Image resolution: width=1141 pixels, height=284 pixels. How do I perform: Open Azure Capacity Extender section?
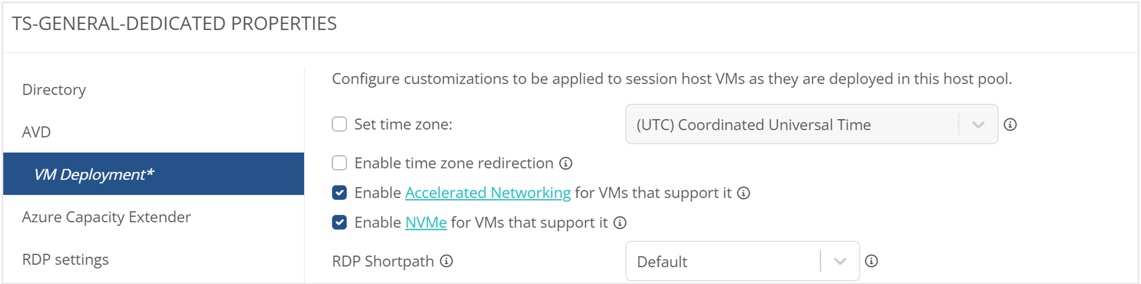pyautogui.click(x=106, y=217)
